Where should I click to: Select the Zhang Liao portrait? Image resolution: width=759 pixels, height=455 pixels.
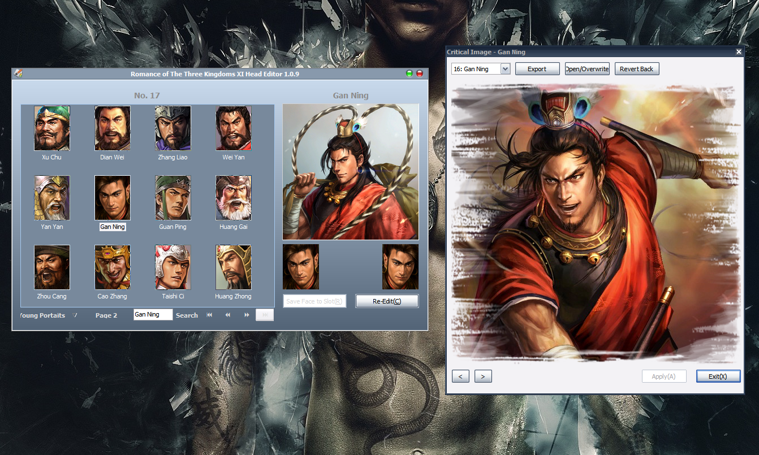pyautogui.click(x=173, y=128)
